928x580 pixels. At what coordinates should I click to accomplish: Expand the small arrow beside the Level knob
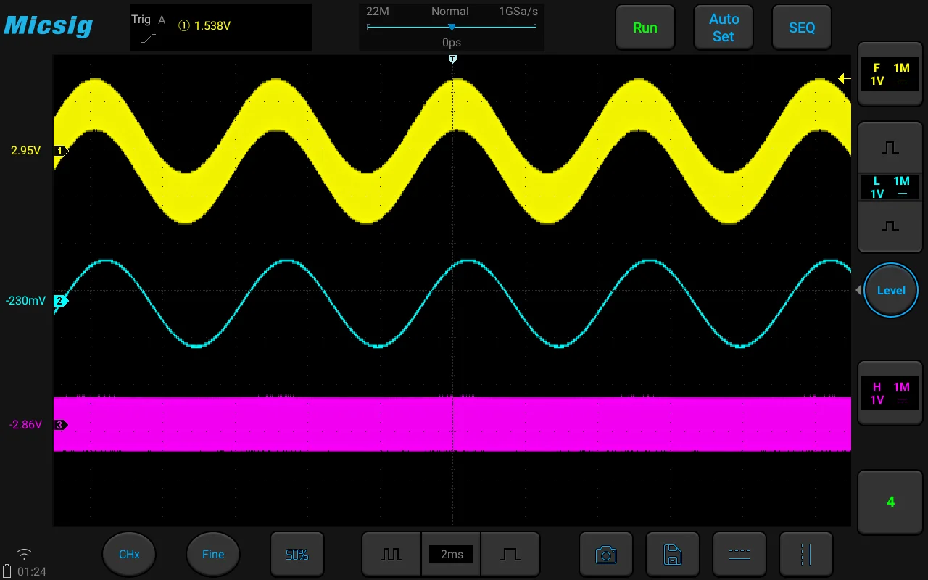[x=858, y=290]
